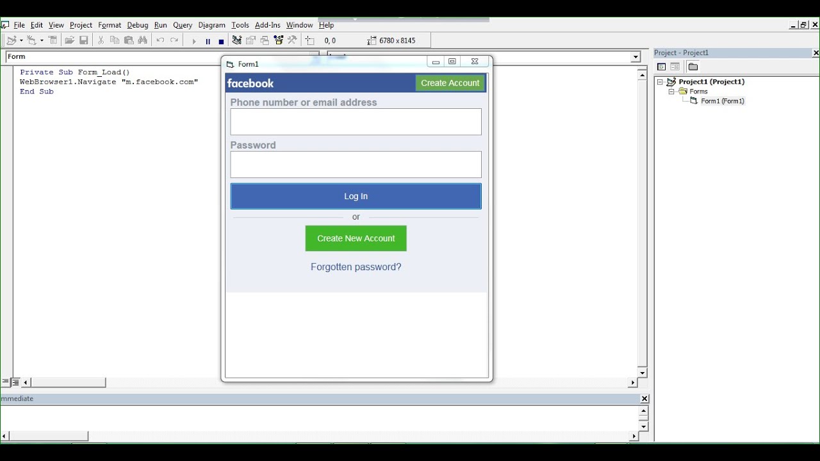Click the Cut scissors icon

(101, 40)
